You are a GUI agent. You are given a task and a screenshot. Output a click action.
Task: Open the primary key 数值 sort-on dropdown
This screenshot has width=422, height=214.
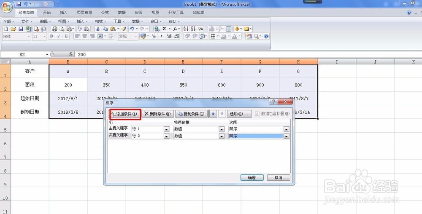[x=222, y=129]
